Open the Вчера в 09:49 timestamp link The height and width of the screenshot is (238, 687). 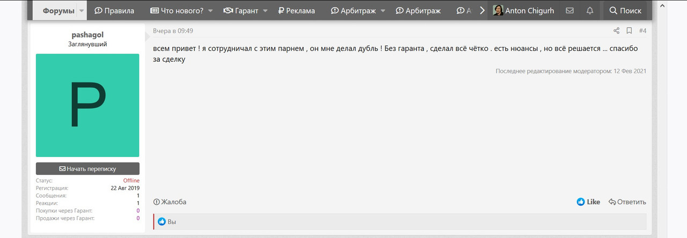coord(173,31)
